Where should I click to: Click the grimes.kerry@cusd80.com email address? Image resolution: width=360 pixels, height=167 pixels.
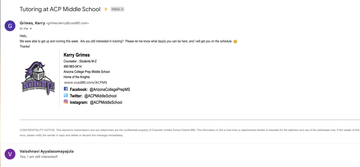click(x=67, y=23)
